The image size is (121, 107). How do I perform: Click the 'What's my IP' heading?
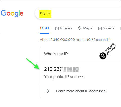click(56, 54)
